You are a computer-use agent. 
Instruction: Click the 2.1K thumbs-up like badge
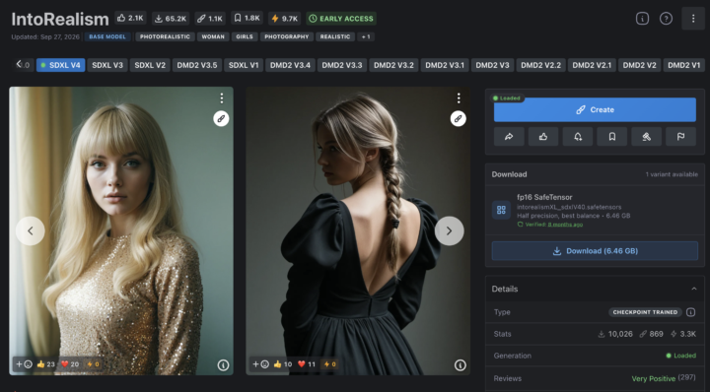130,18
